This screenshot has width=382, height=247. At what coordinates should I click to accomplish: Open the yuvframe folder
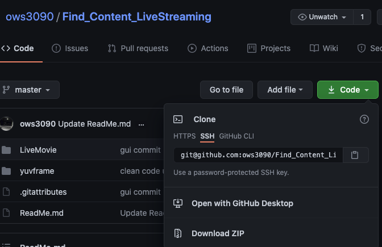[37, 171]
